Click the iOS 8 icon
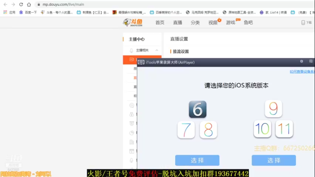Viewport: 315px width, 177px height. 208,130
